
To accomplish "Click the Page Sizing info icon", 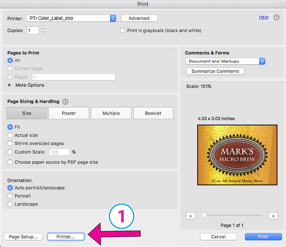I will [x=65, y=101].
